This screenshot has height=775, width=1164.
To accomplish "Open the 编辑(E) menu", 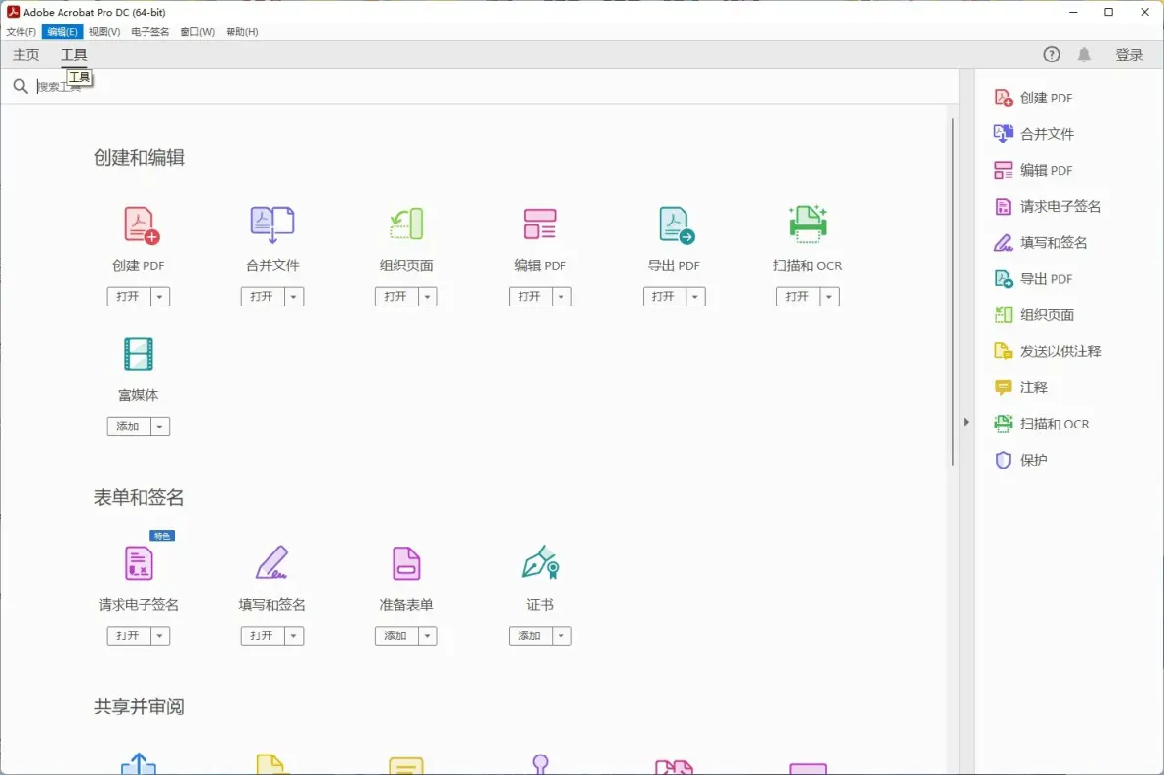I will point(62,32).
